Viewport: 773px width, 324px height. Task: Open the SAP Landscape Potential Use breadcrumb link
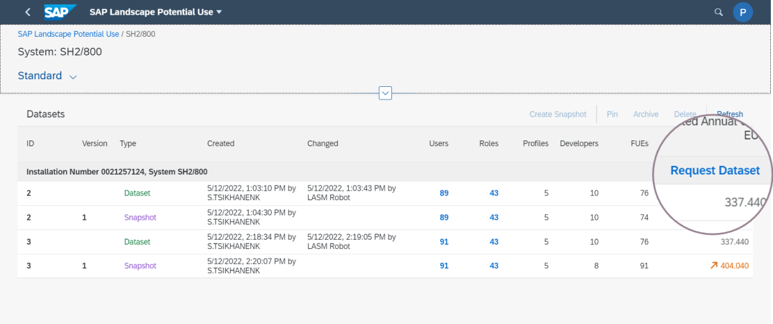coord(69,34)
